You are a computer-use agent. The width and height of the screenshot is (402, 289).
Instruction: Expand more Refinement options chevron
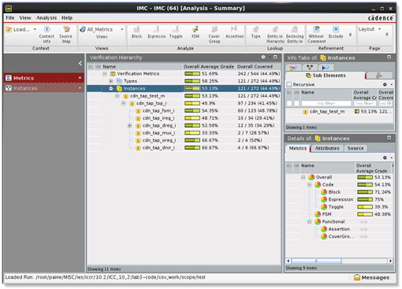click(350, 35)
